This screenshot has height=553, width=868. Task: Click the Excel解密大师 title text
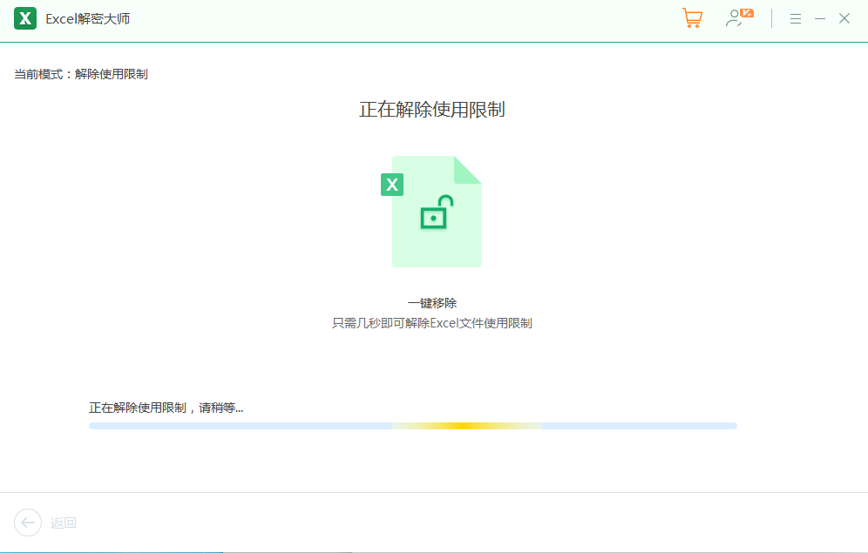(87, 19)
